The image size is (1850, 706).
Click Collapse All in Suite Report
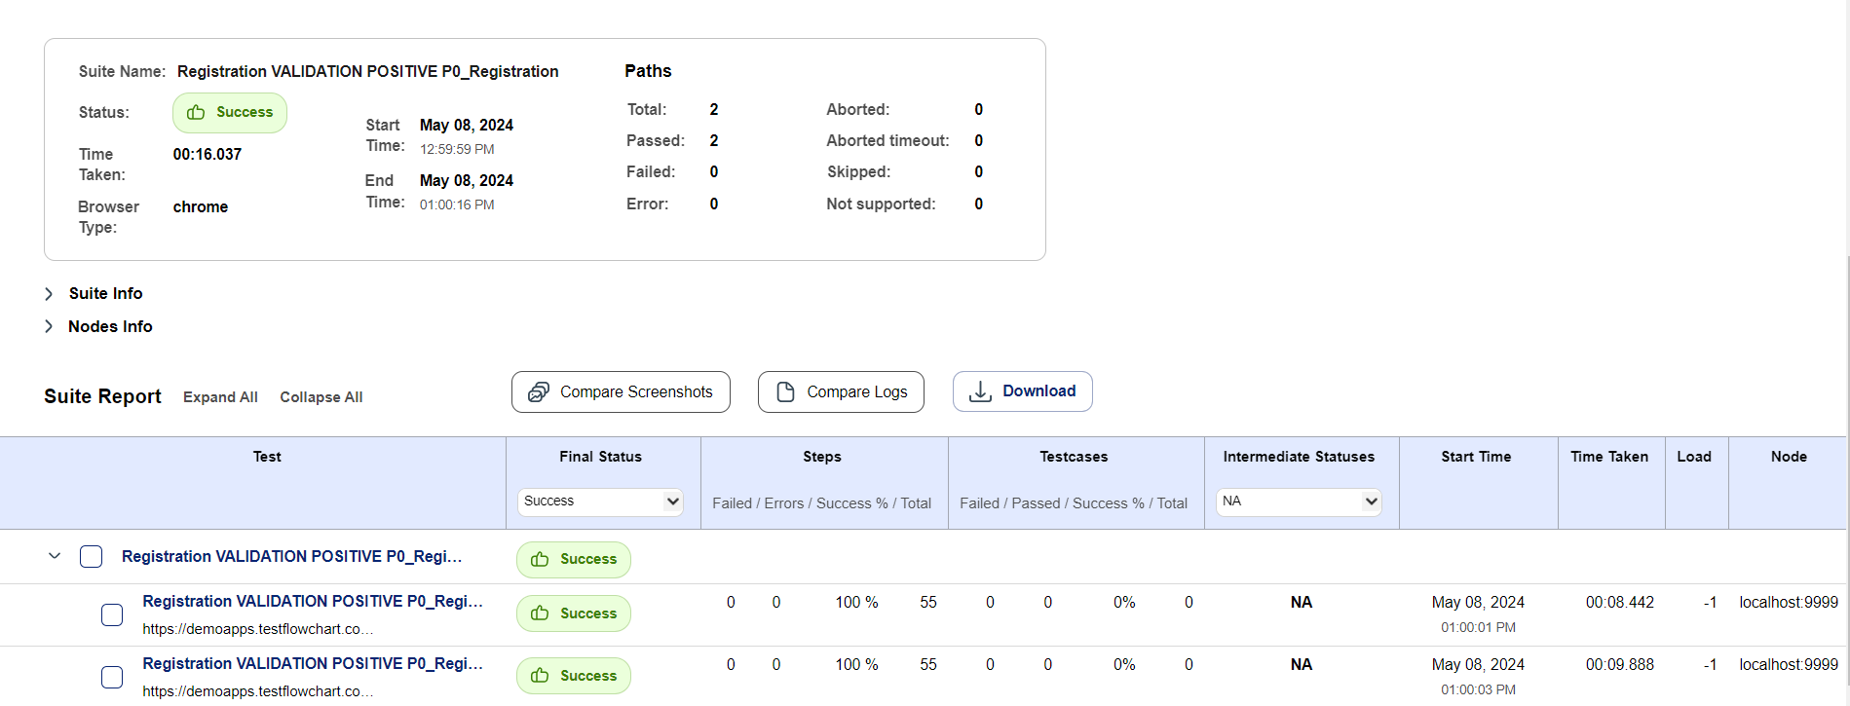(321, 397)
